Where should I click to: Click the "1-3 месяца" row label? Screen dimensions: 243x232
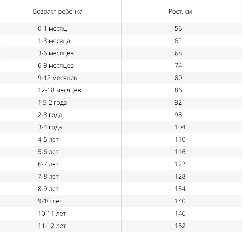pos(54,41)
